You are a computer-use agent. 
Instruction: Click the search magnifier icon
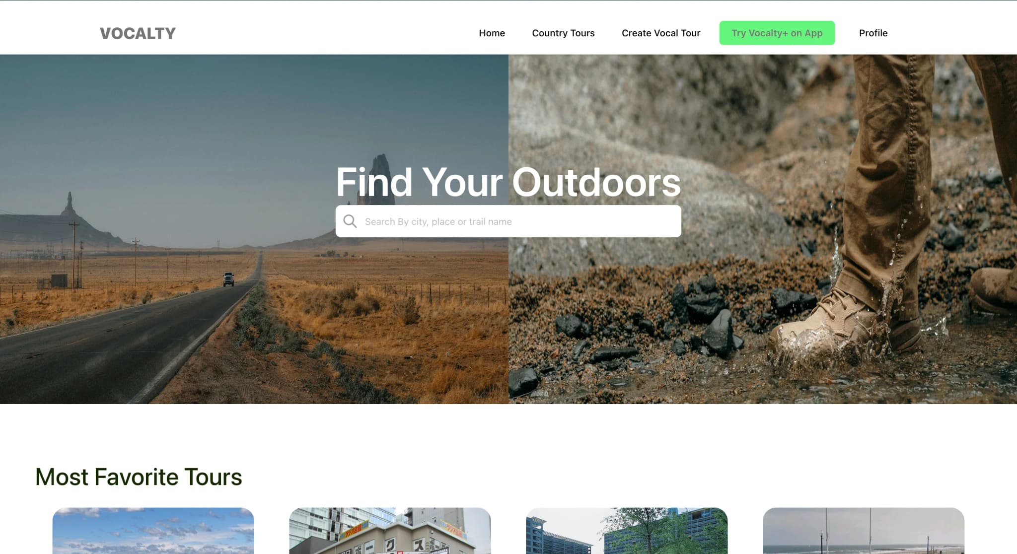pyautogui.click(x=351, y=221)
